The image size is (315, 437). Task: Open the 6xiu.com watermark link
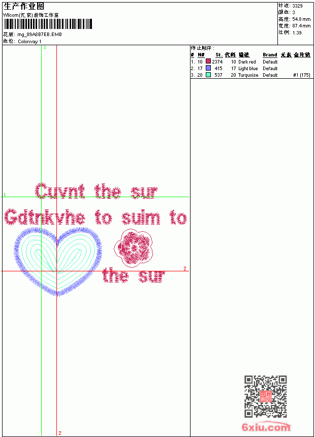pyautogui.click(x=266, y=427)
